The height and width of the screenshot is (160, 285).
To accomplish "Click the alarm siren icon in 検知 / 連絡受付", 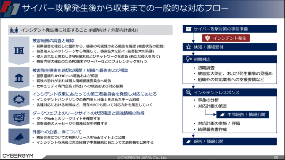I will tap(189, 47).
